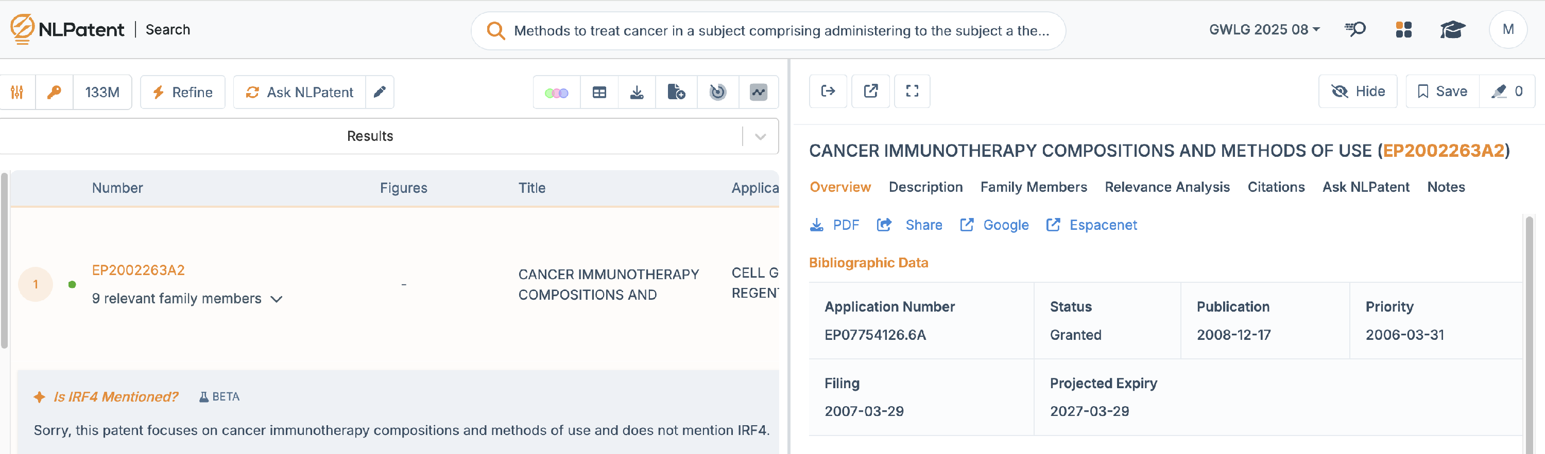1545x454 pixels.
Task: Open the patent in Google
Action: tap(994, 225)
